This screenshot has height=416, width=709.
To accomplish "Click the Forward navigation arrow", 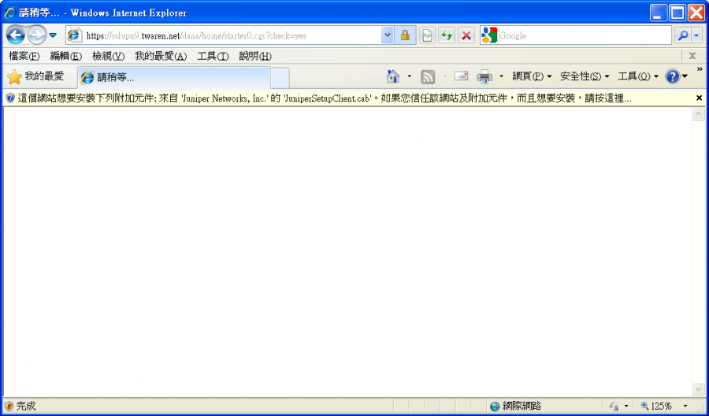I will pos(36,35).
